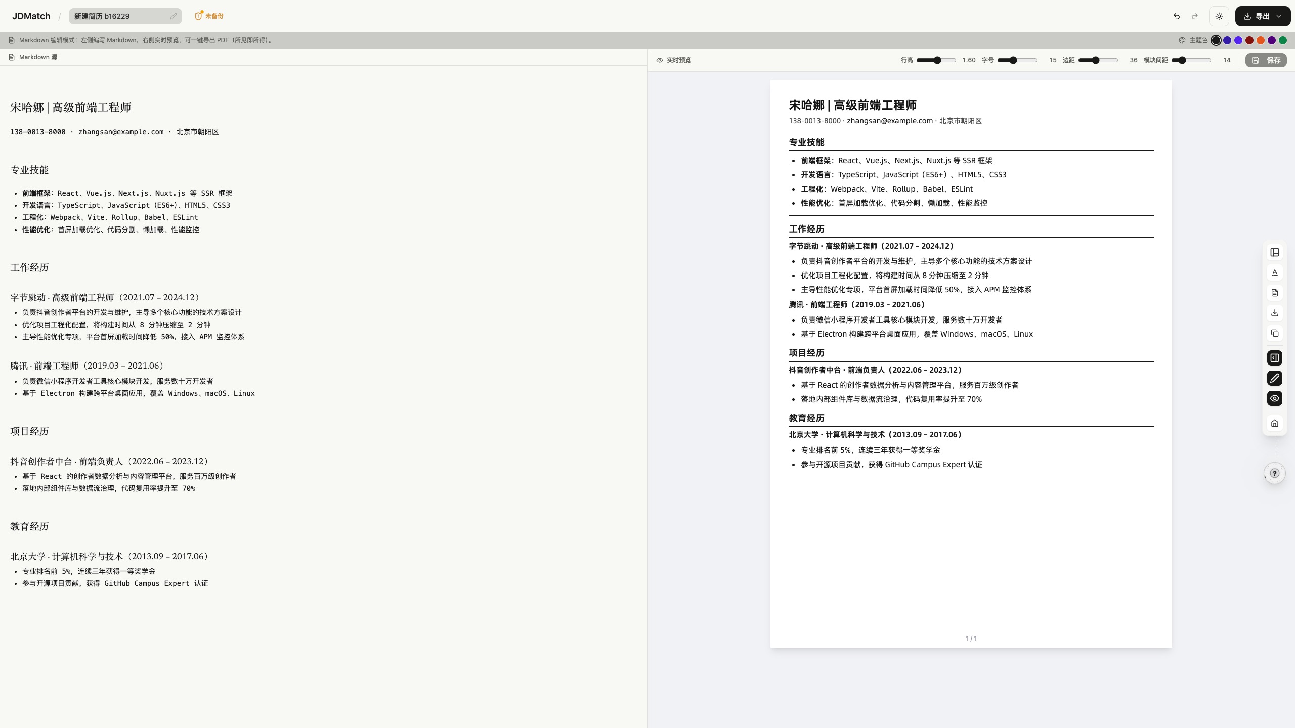The image size is (1295, 728).
Task: Click the document icon beside Markdown 源
Action: pyautogui.click(x=12, y=57)
